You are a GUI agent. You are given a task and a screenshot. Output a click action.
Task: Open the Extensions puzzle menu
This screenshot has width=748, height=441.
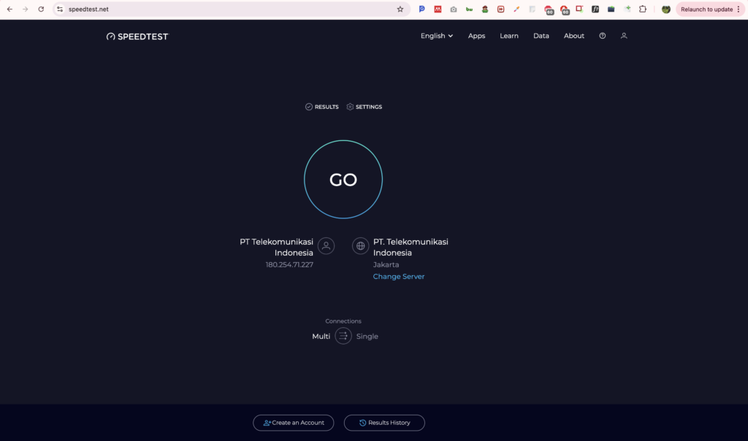point(643,9)
